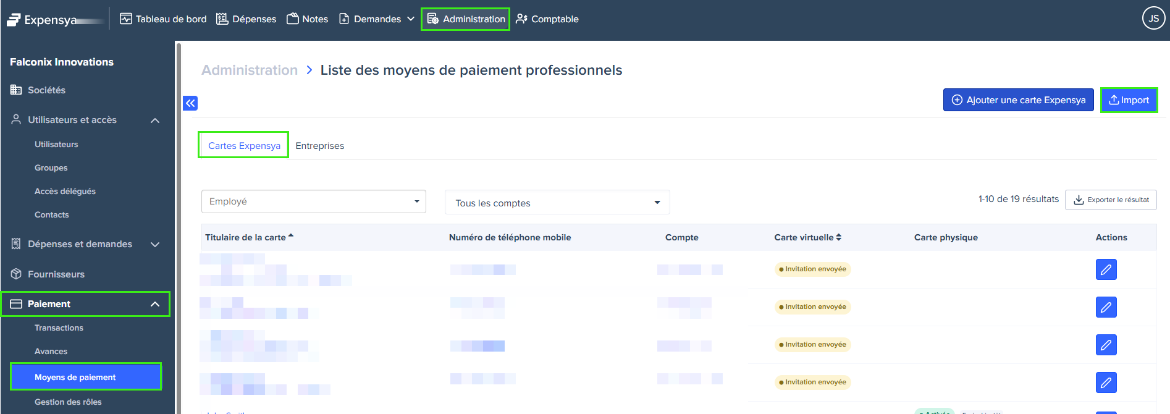This screenshot has height=414, width=1170.
Task: Open the JS user avatar menu
Action: [x=1153, y=19]
